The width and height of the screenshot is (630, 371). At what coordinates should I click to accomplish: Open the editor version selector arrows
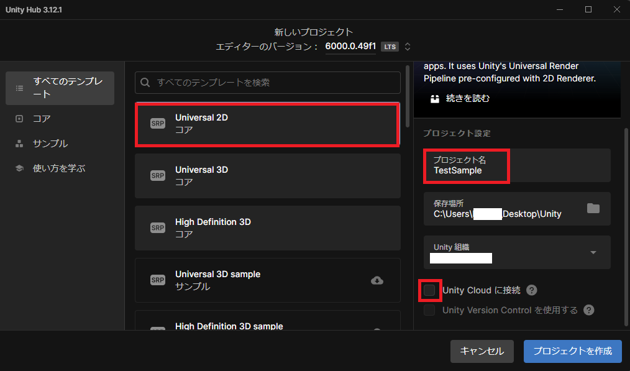(408, 47)
